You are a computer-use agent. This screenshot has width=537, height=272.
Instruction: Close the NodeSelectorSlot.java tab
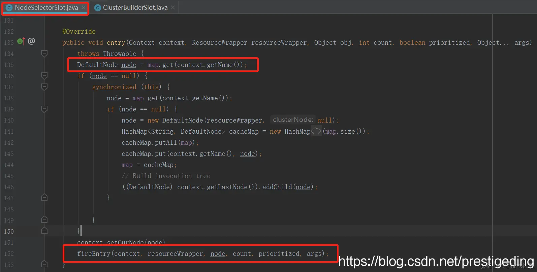(84, 7)
